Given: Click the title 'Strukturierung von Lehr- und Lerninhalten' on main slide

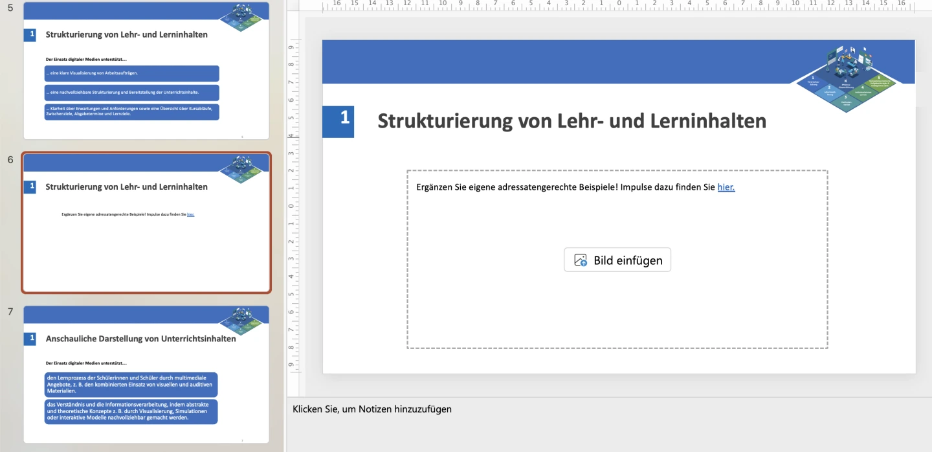Looking at the screenshot, I should click(x=571, y=121).
